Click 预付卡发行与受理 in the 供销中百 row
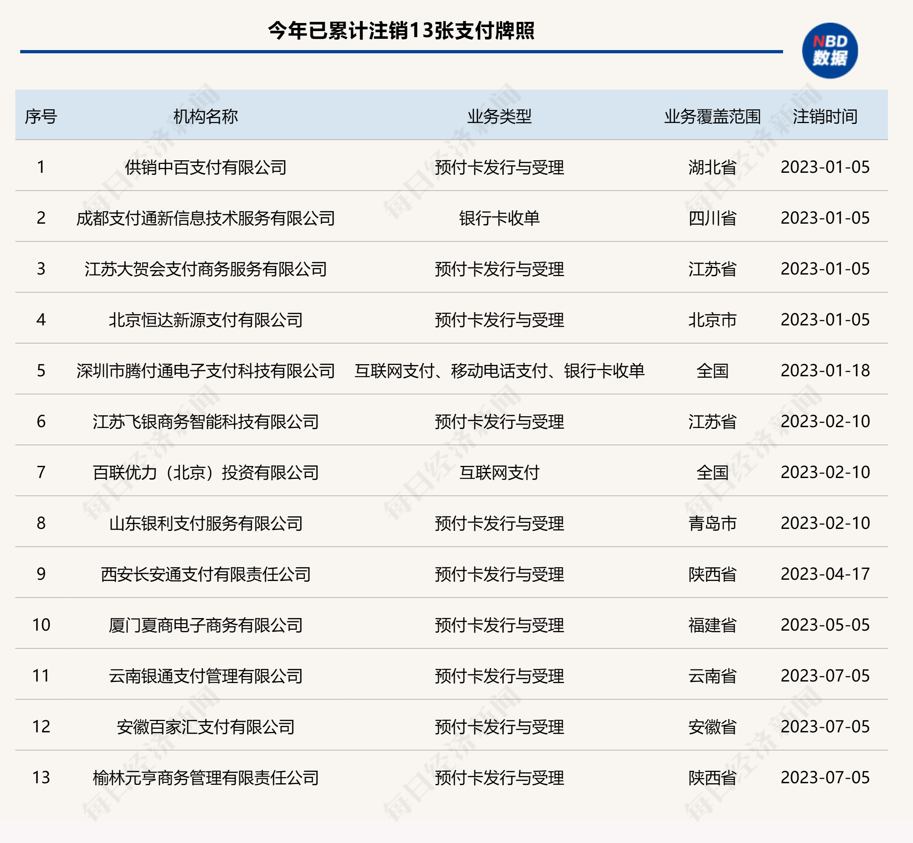The height and width of the screenshot is (843, 913). click(x=499, y=168)
